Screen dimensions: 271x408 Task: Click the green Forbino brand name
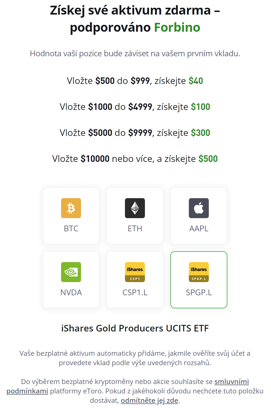(177, 27)
